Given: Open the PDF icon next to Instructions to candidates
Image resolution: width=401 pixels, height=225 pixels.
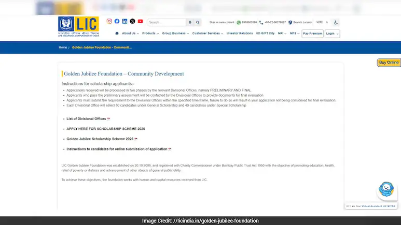Looking at the screenshot, I should (170, 149).
